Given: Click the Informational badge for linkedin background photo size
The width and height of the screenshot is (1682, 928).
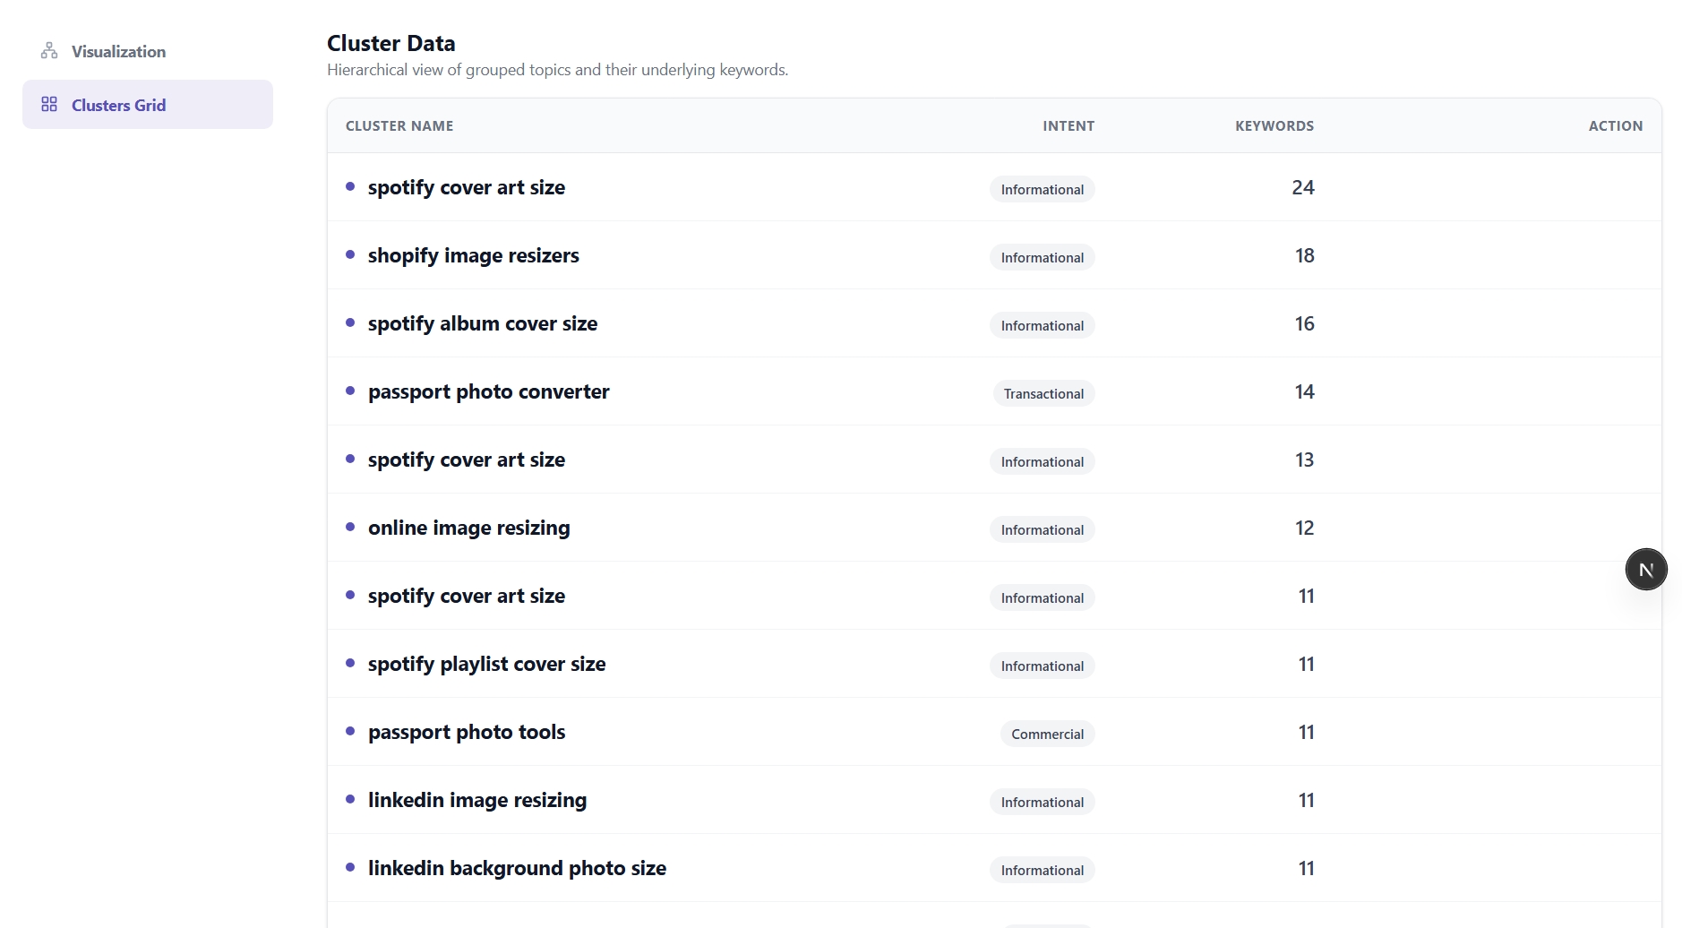Looking at the screenshot, I should coord(1043,870).
